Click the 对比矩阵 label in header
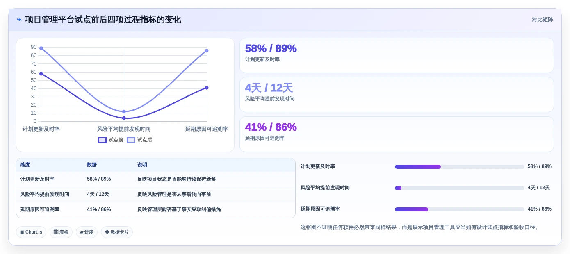570x254 pixels. pyautogui.click(x=542, y=20)
